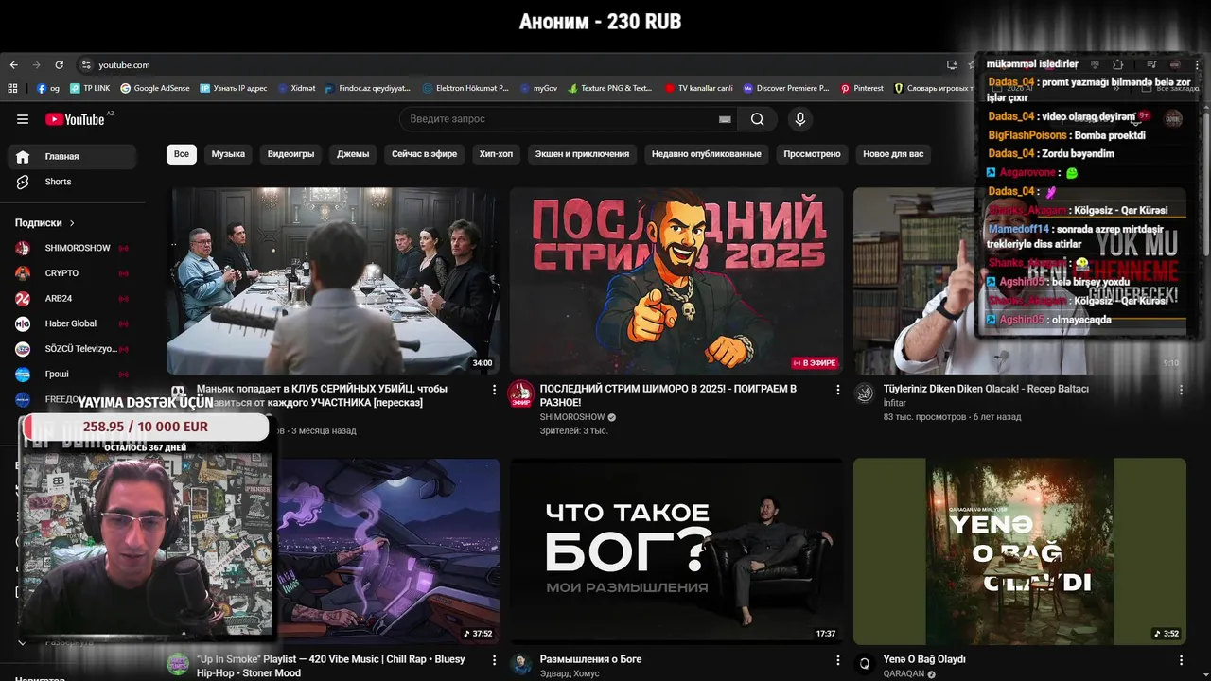
Task: Click the İnfitar channel avatar
Action: point(865,393)
